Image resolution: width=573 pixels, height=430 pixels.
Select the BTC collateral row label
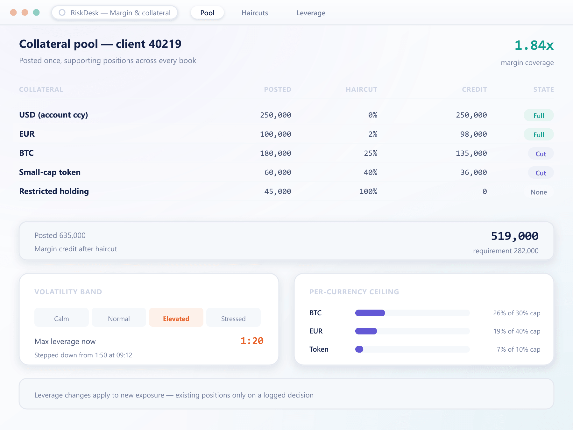coord(26,153)
